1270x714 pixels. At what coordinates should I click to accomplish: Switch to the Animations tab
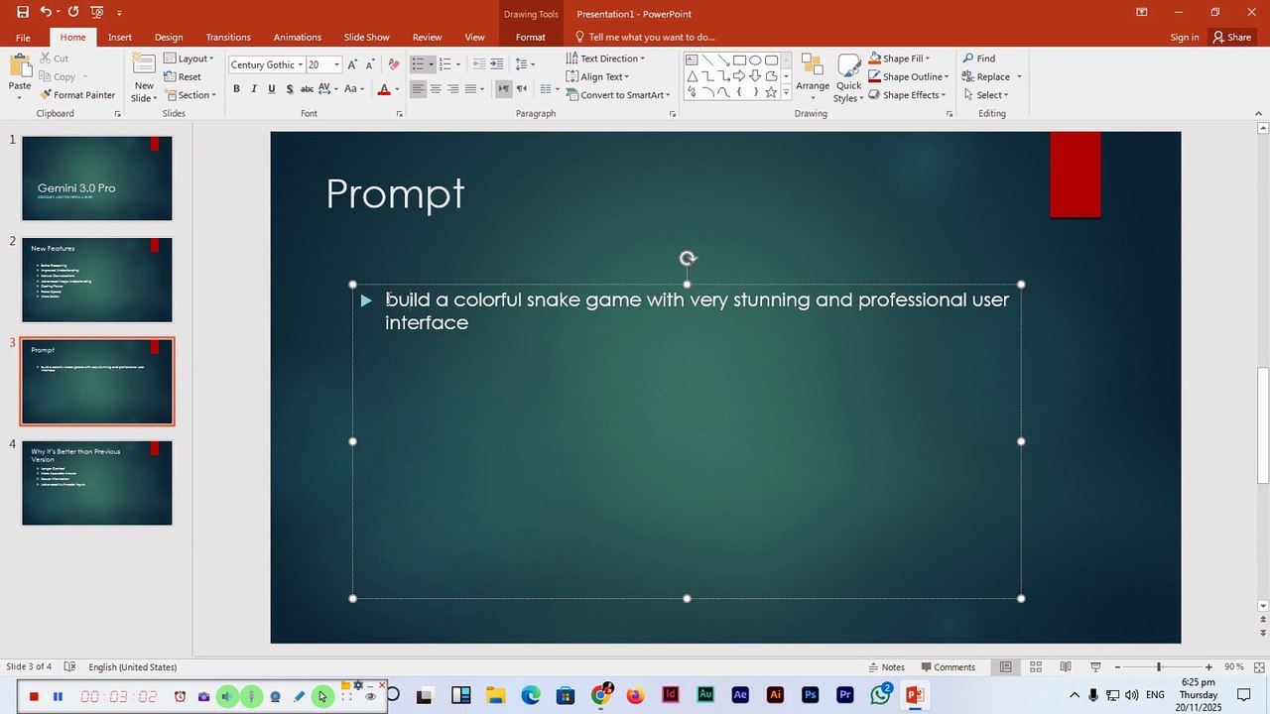[x=298, y=37]
